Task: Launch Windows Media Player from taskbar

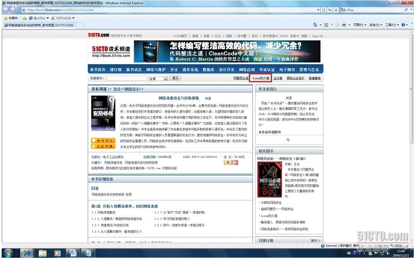Action: point(57,253)
